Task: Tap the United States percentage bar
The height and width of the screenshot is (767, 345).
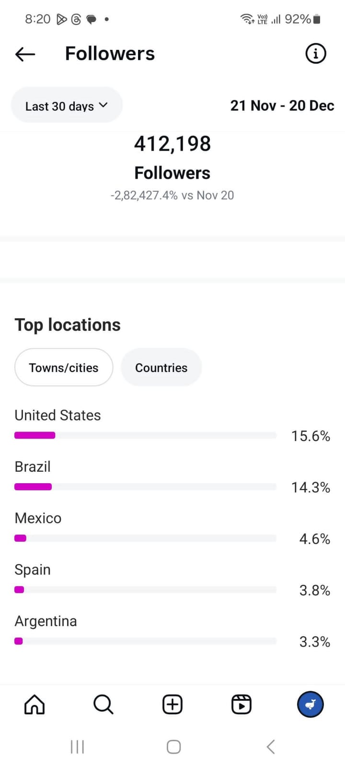Action: [145, 435]
